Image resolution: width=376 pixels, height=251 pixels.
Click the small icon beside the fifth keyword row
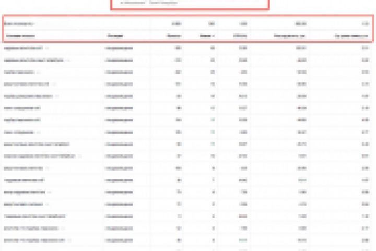coord(57,96)
